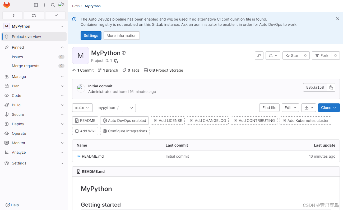Viewport: 343px width, 210px height.
Task: Open the Devs breadcrumb link
Action: point(76,6)
